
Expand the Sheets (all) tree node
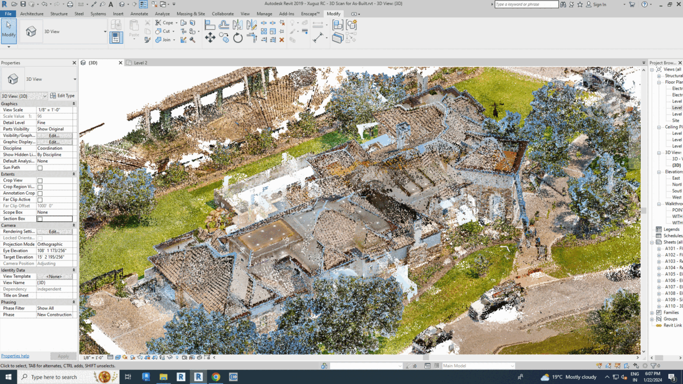coord(652,242)
